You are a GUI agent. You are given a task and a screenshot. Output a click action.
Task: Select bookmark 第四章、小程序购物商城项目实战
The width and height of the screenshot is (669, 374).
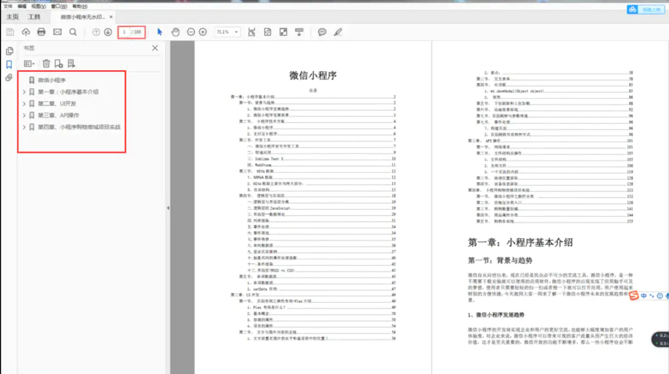pos(79,127)
